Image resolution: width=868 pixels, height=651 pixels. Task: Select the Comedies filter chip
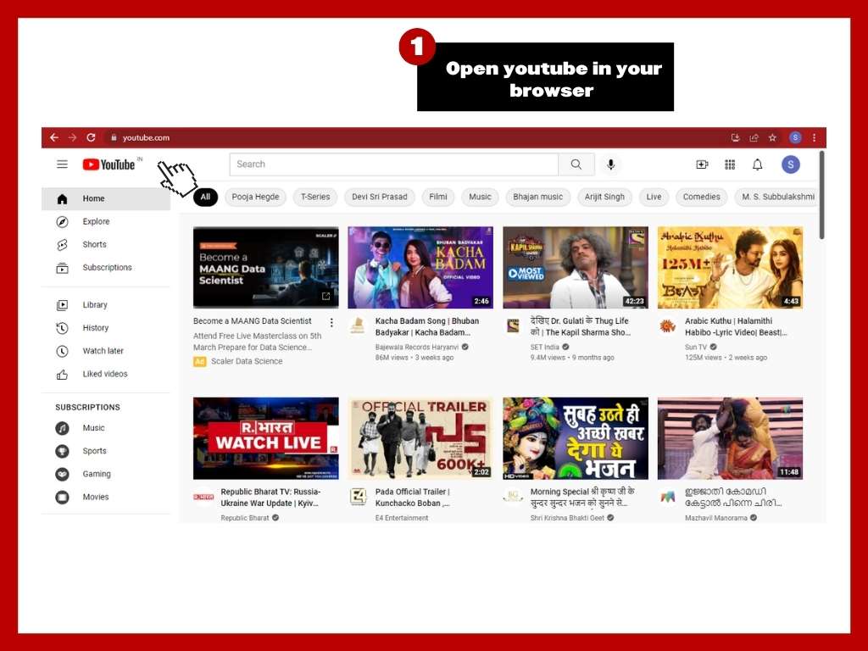pyautogui.click(x=701, y=197)
